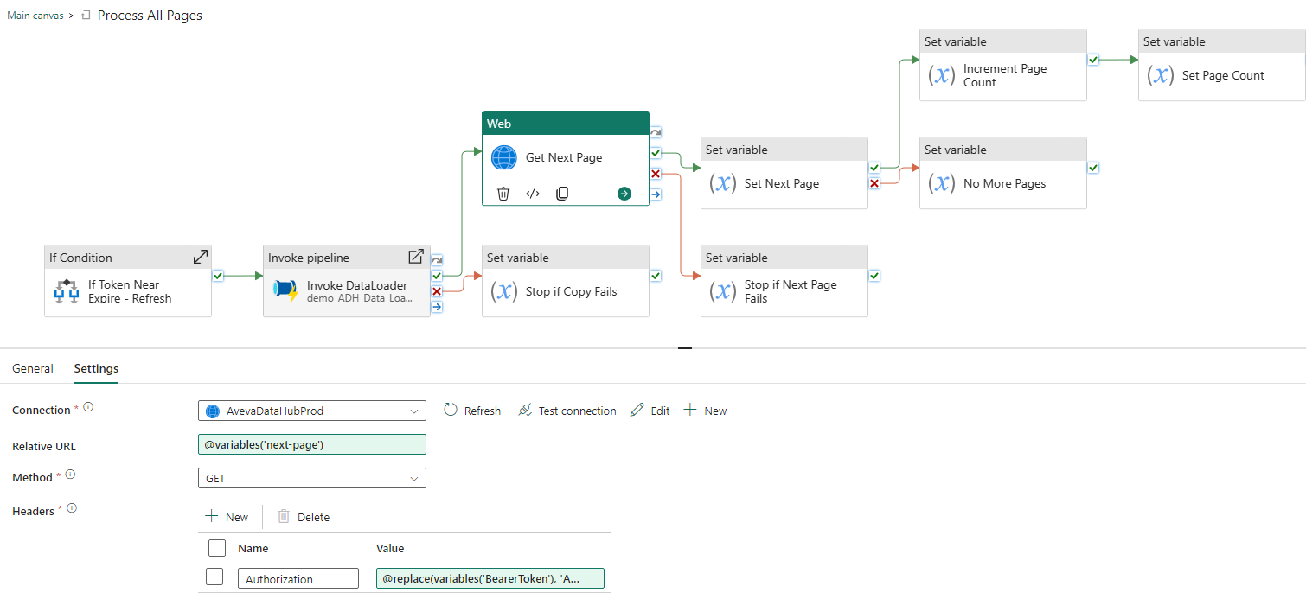Create a New connection
The height and width of the screenshot is (599, 1306).
[x=706, y=411]
